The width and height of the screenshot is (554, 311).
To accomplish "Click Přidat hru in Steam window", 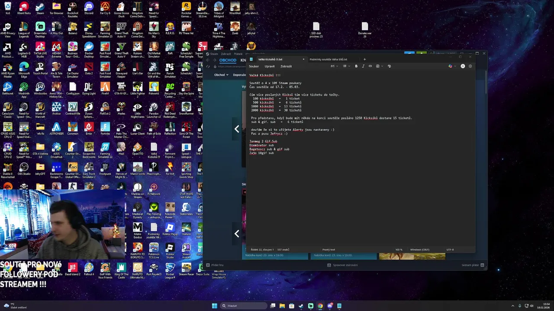I will click(x=214, y=265).
